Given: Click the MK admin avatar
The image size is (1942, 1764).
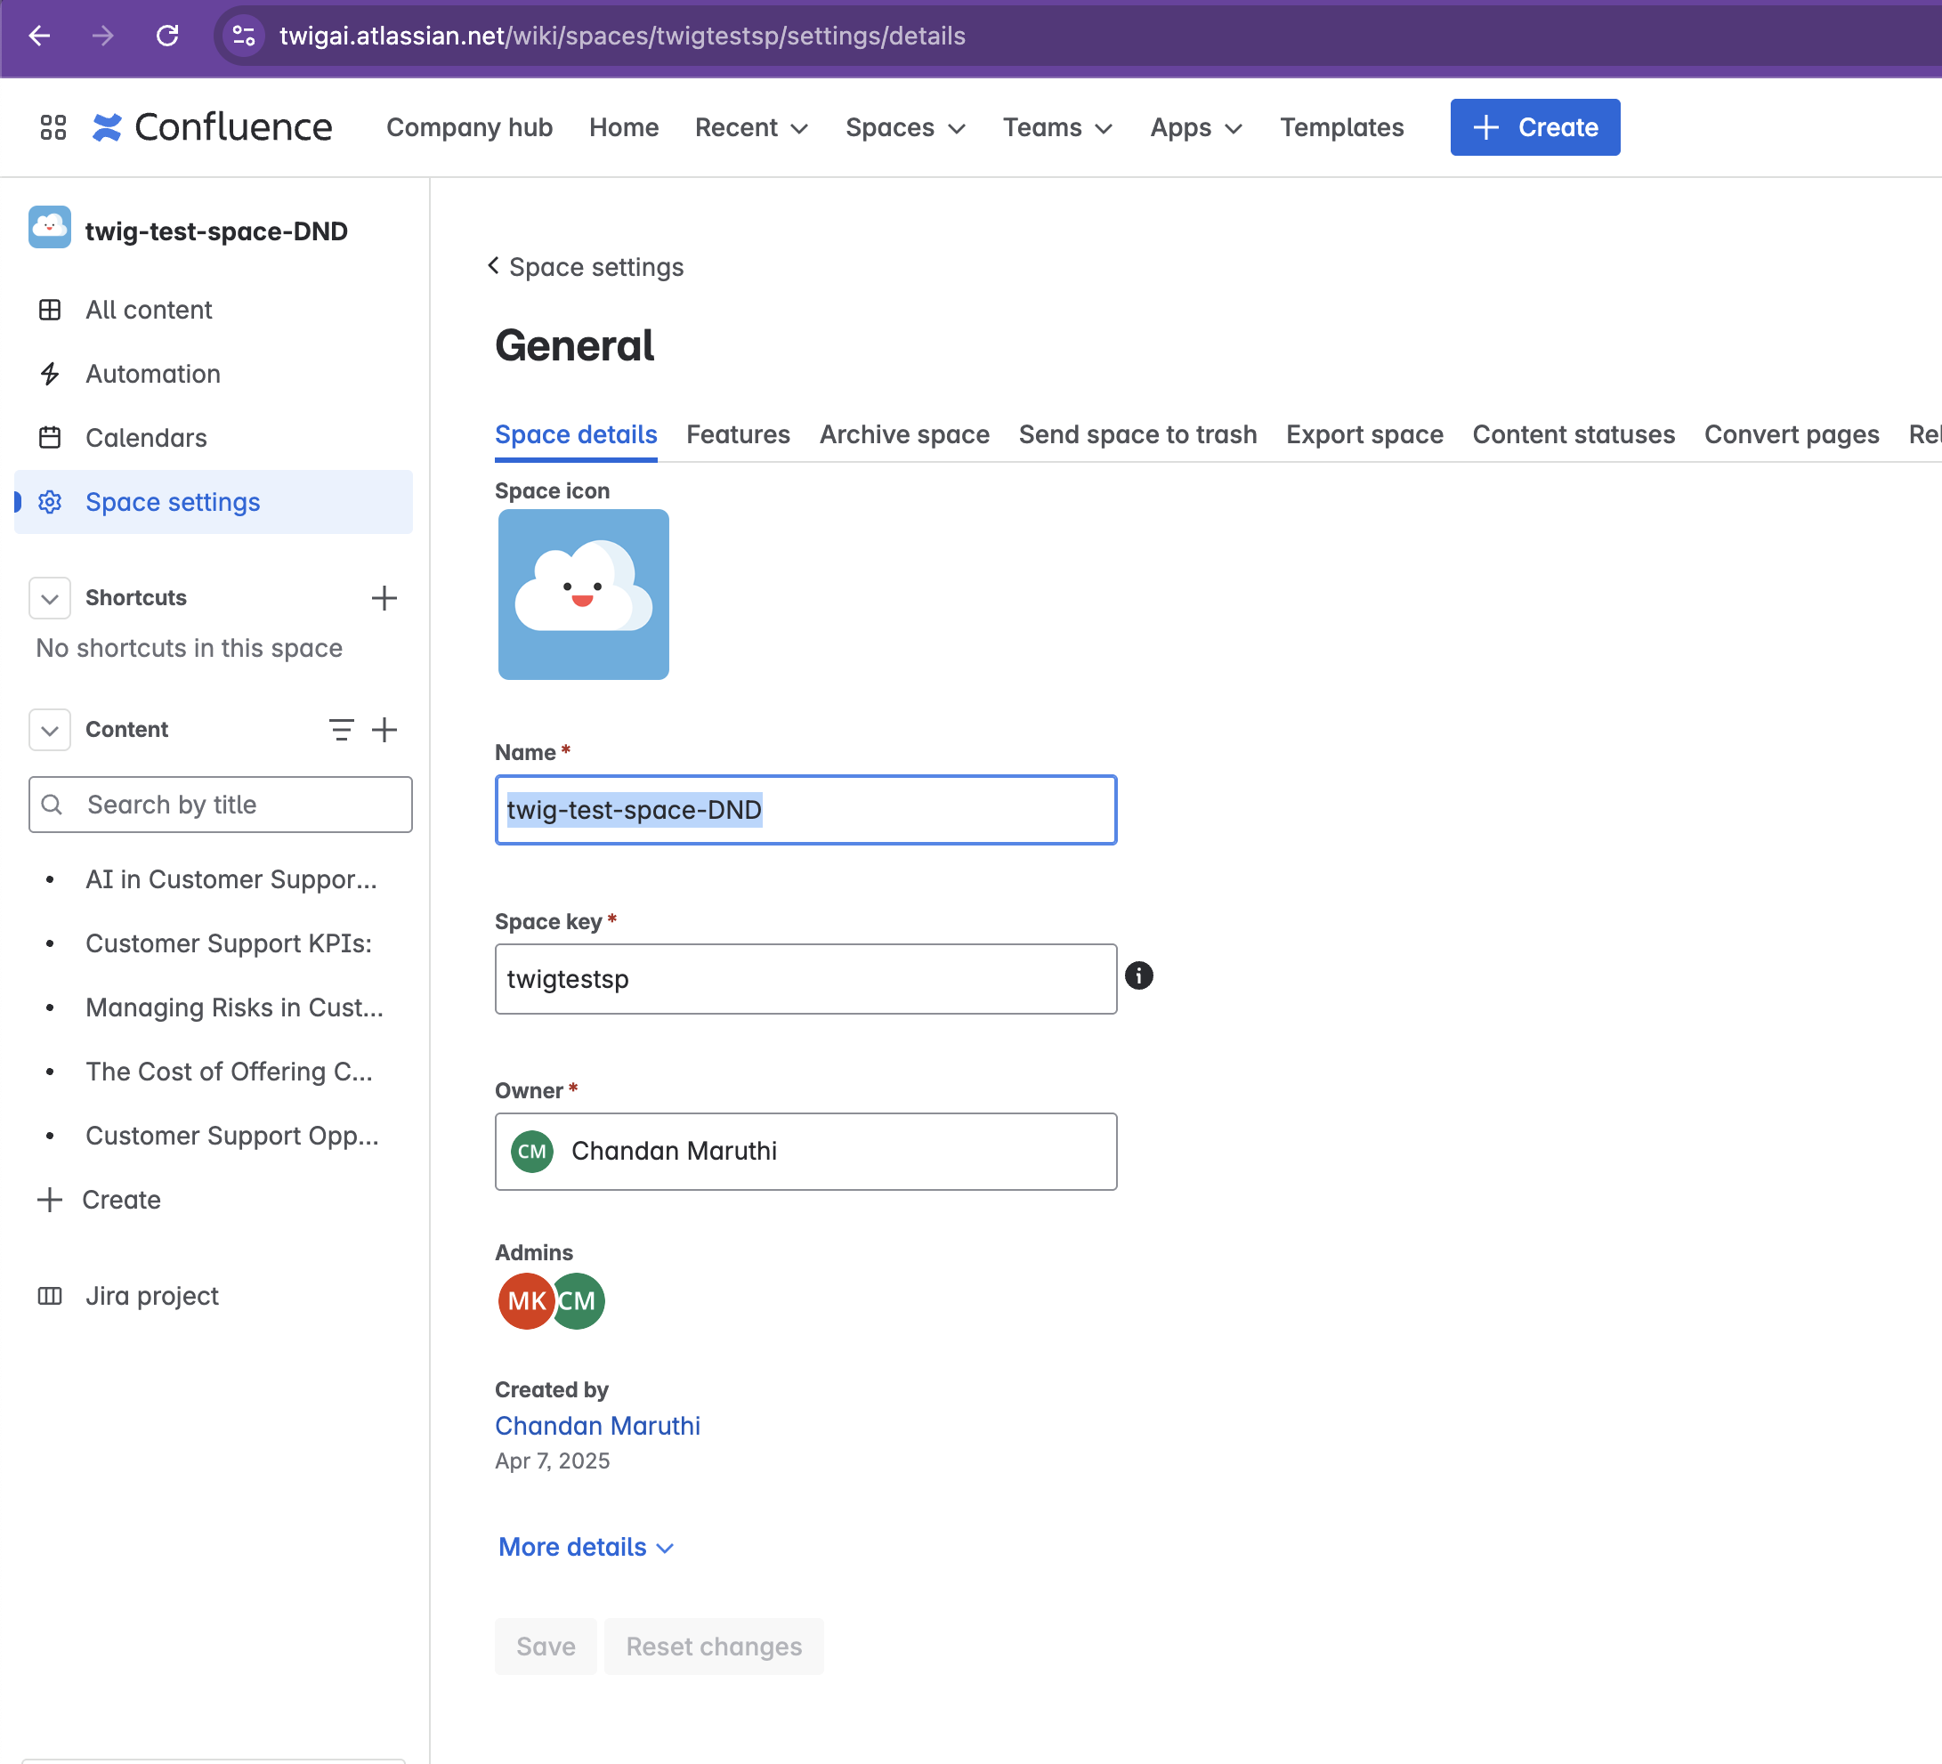Looking at the screenshot, I should 525,1300.
